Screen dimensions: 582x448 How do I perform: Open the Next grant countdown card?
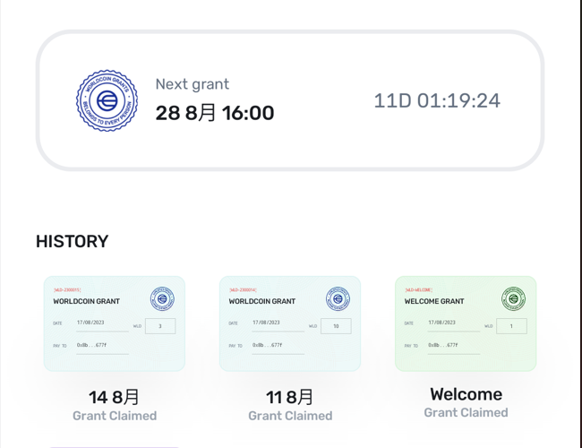(290, 100)
